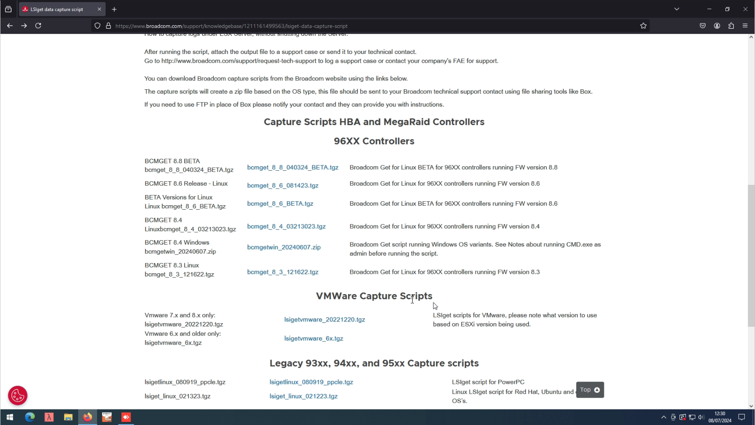The width and height of the screenshot is (755, 425).
Task: Jump back with the Top button
Action: pyautogui.click(x=590, y=390)
